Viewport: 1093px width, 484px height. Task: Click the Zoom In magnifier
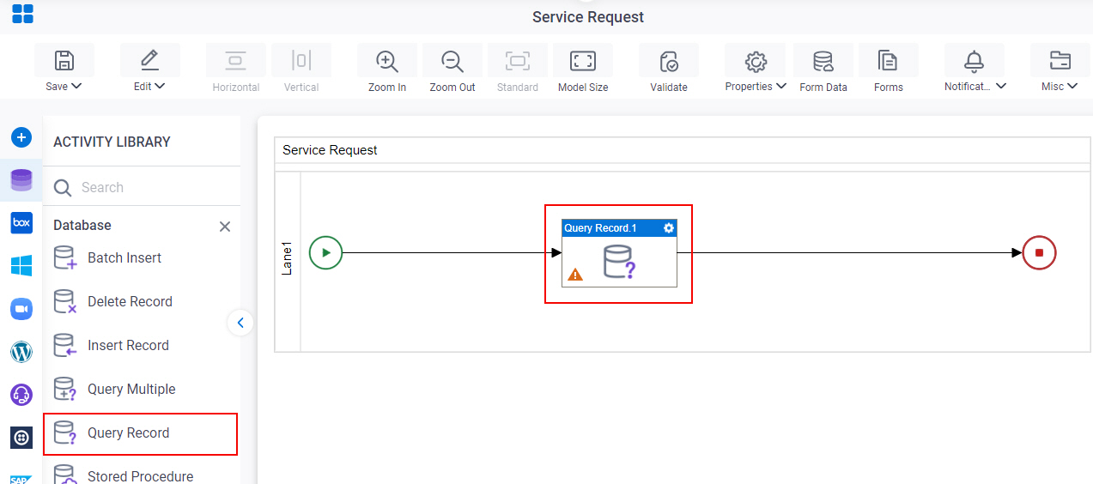pyautogui.click(x=387, y=60)
